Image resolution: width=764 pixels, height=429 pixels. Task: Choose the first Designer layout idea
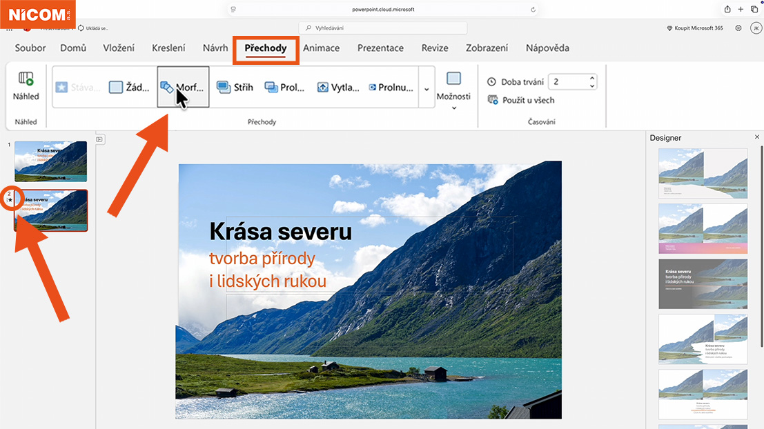(703, 174)
